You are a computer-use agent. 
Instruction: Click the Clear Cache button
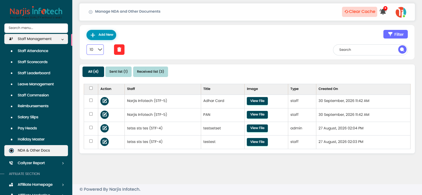tap(360, 12)
